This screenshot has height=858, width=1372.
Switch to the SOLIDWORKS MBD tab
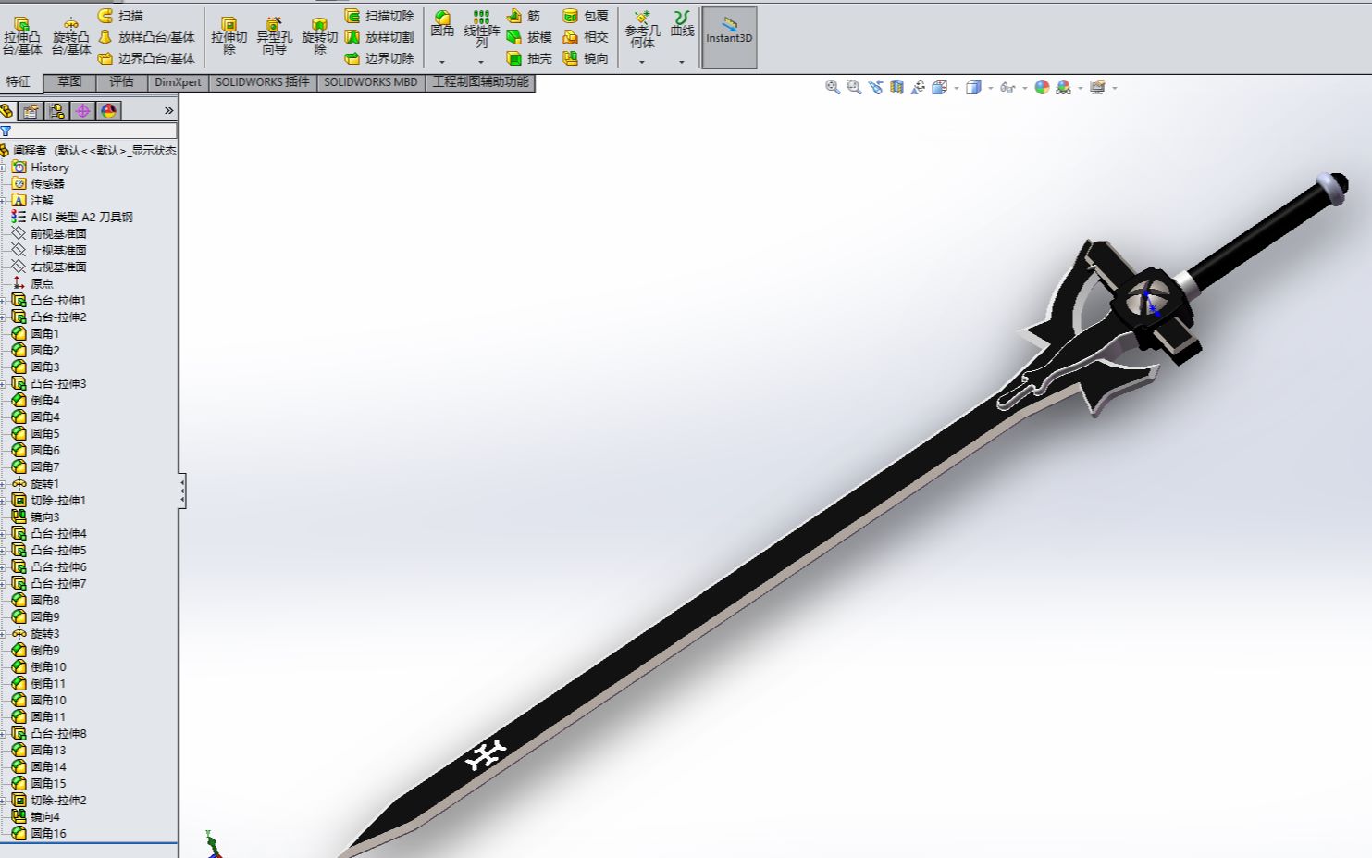[371, 82]
